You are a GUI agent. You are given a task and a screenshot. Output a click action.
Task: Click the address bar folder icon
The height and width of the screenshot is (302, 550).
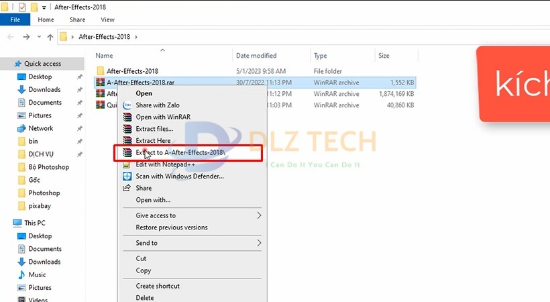[x=63, y=36]
